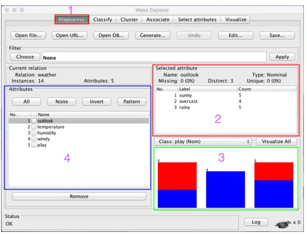Click the Weka bird icon in status bar
307x235 pixels.
(x=283, y=224)
